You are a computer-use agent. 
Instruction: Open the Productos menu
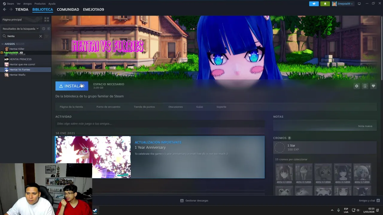click(40, 4)
